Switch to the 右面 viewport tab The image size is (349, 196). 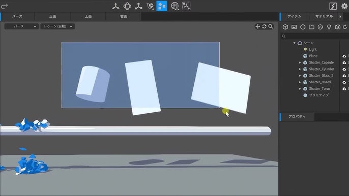(x=124, y=16)
